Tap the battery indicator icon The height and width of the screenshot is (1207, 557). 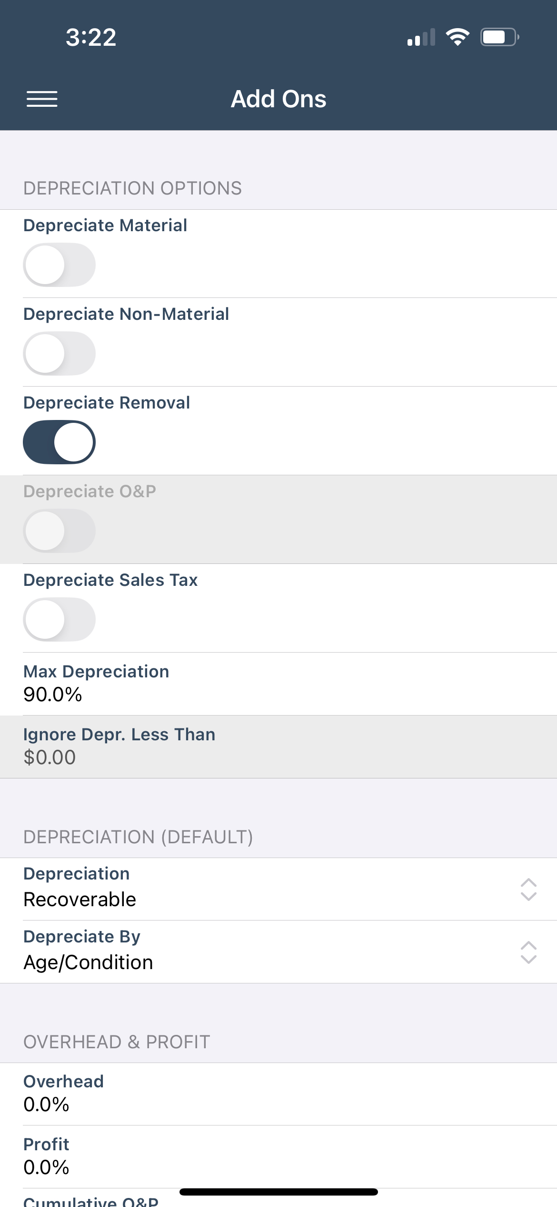click(499, 37)
